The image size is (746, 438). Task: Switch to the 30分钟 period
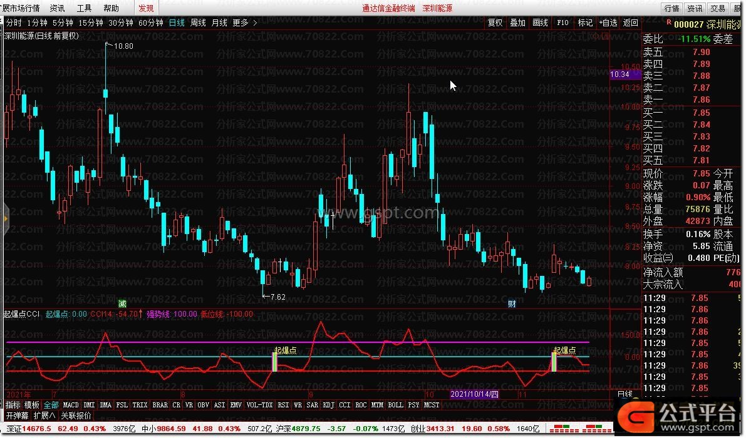(x=121, y=23)
